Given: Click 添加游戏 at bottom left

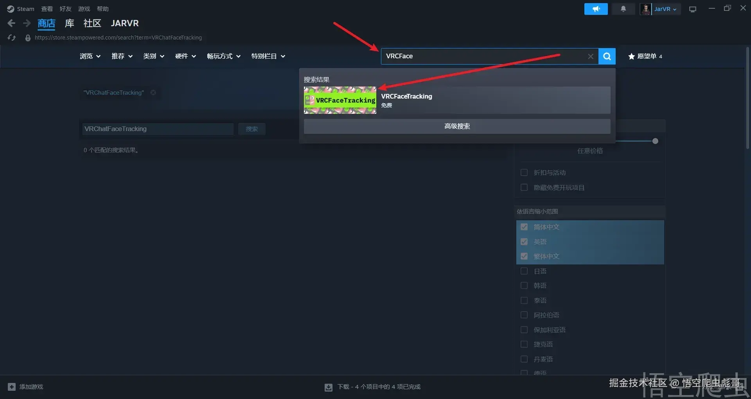Looking at the screenshot, I should (x=31, y=387).
